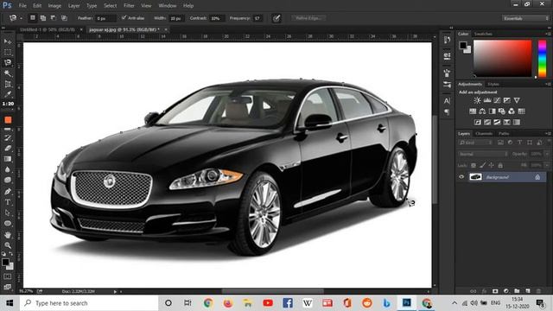Click the Exposure adjustment icon
The image size is (553, 311).
[507, 100]
